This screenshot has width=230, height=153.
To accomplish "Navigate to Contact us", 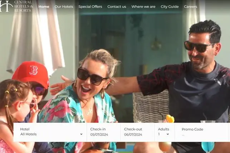I will point(117,6).
